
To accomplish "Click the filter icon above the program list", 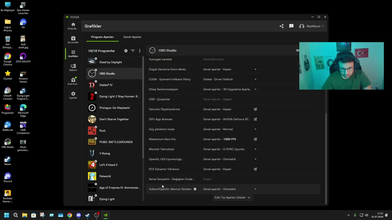I will 133,51.
